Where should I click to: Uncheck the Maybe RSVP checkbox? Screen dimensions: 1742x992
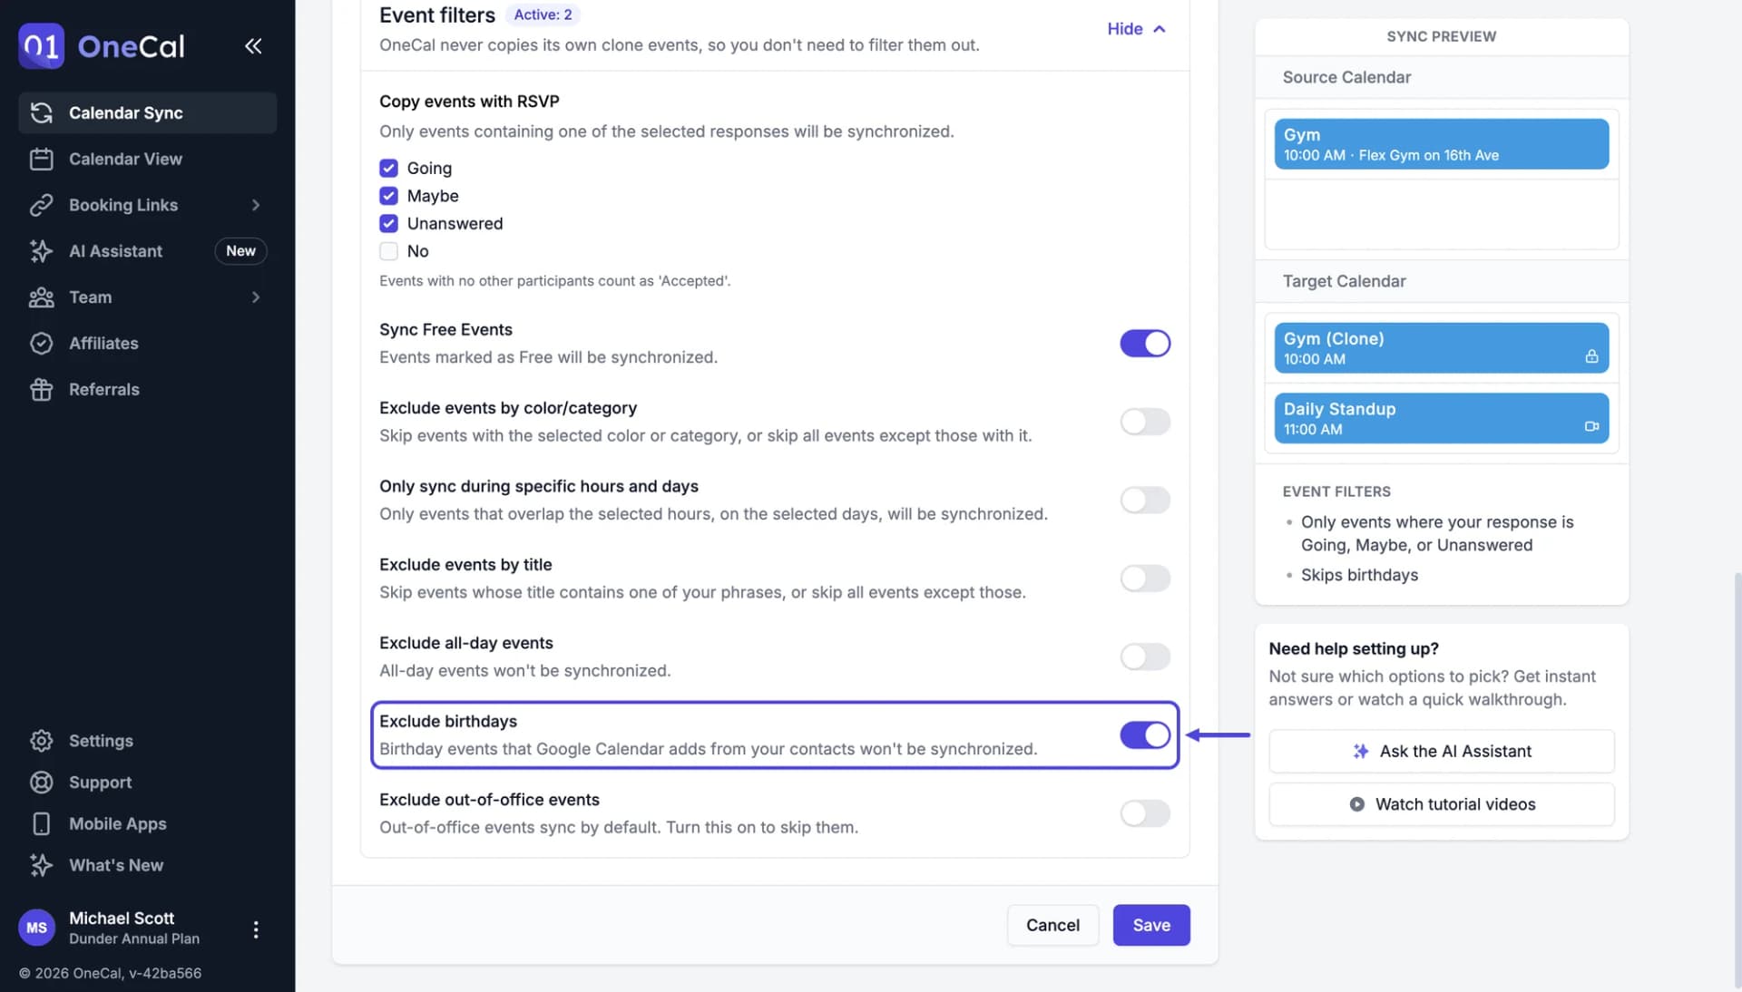(x=388, y=196)
